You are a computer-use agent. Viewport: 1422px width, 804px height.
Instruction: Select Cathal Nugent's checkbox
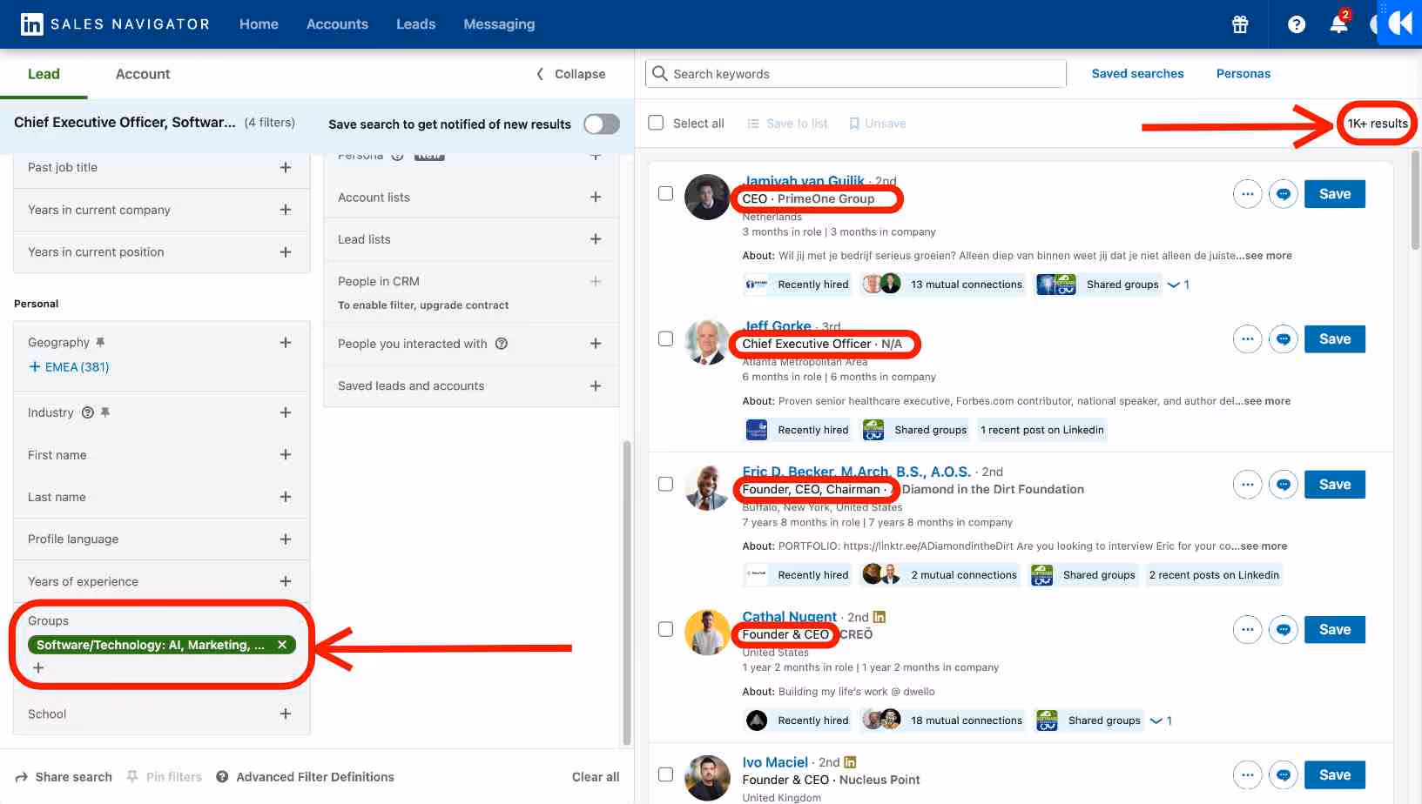[x=665, y=629]
